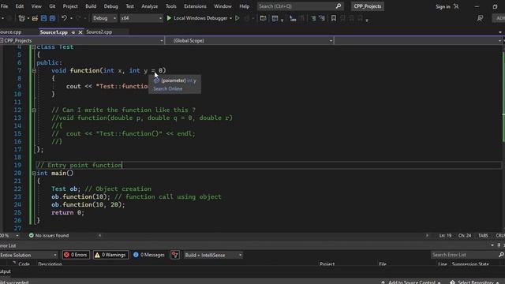Click the Start Without Debugging outline play icon
Screen dimensions: 505x284
click(238, 18)
